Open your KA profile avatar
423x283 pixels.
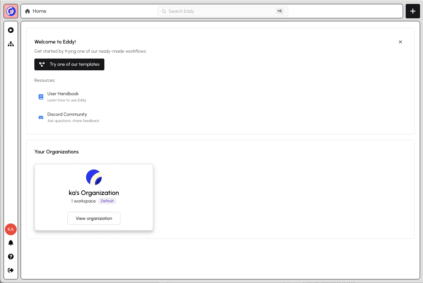tap(11, 229)
